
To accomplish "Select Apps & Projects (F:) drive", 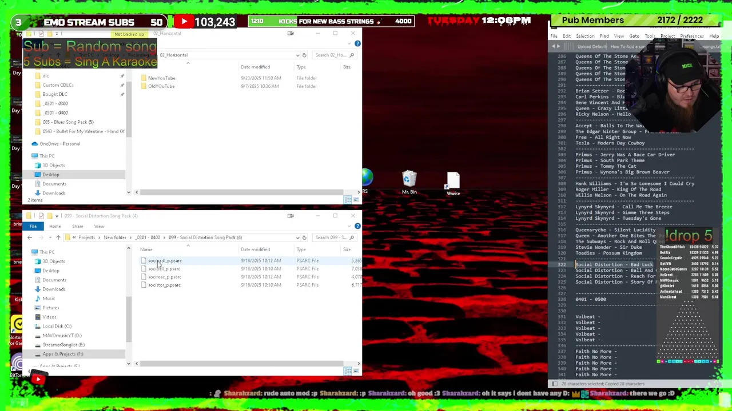I will [x=62, y=354].
